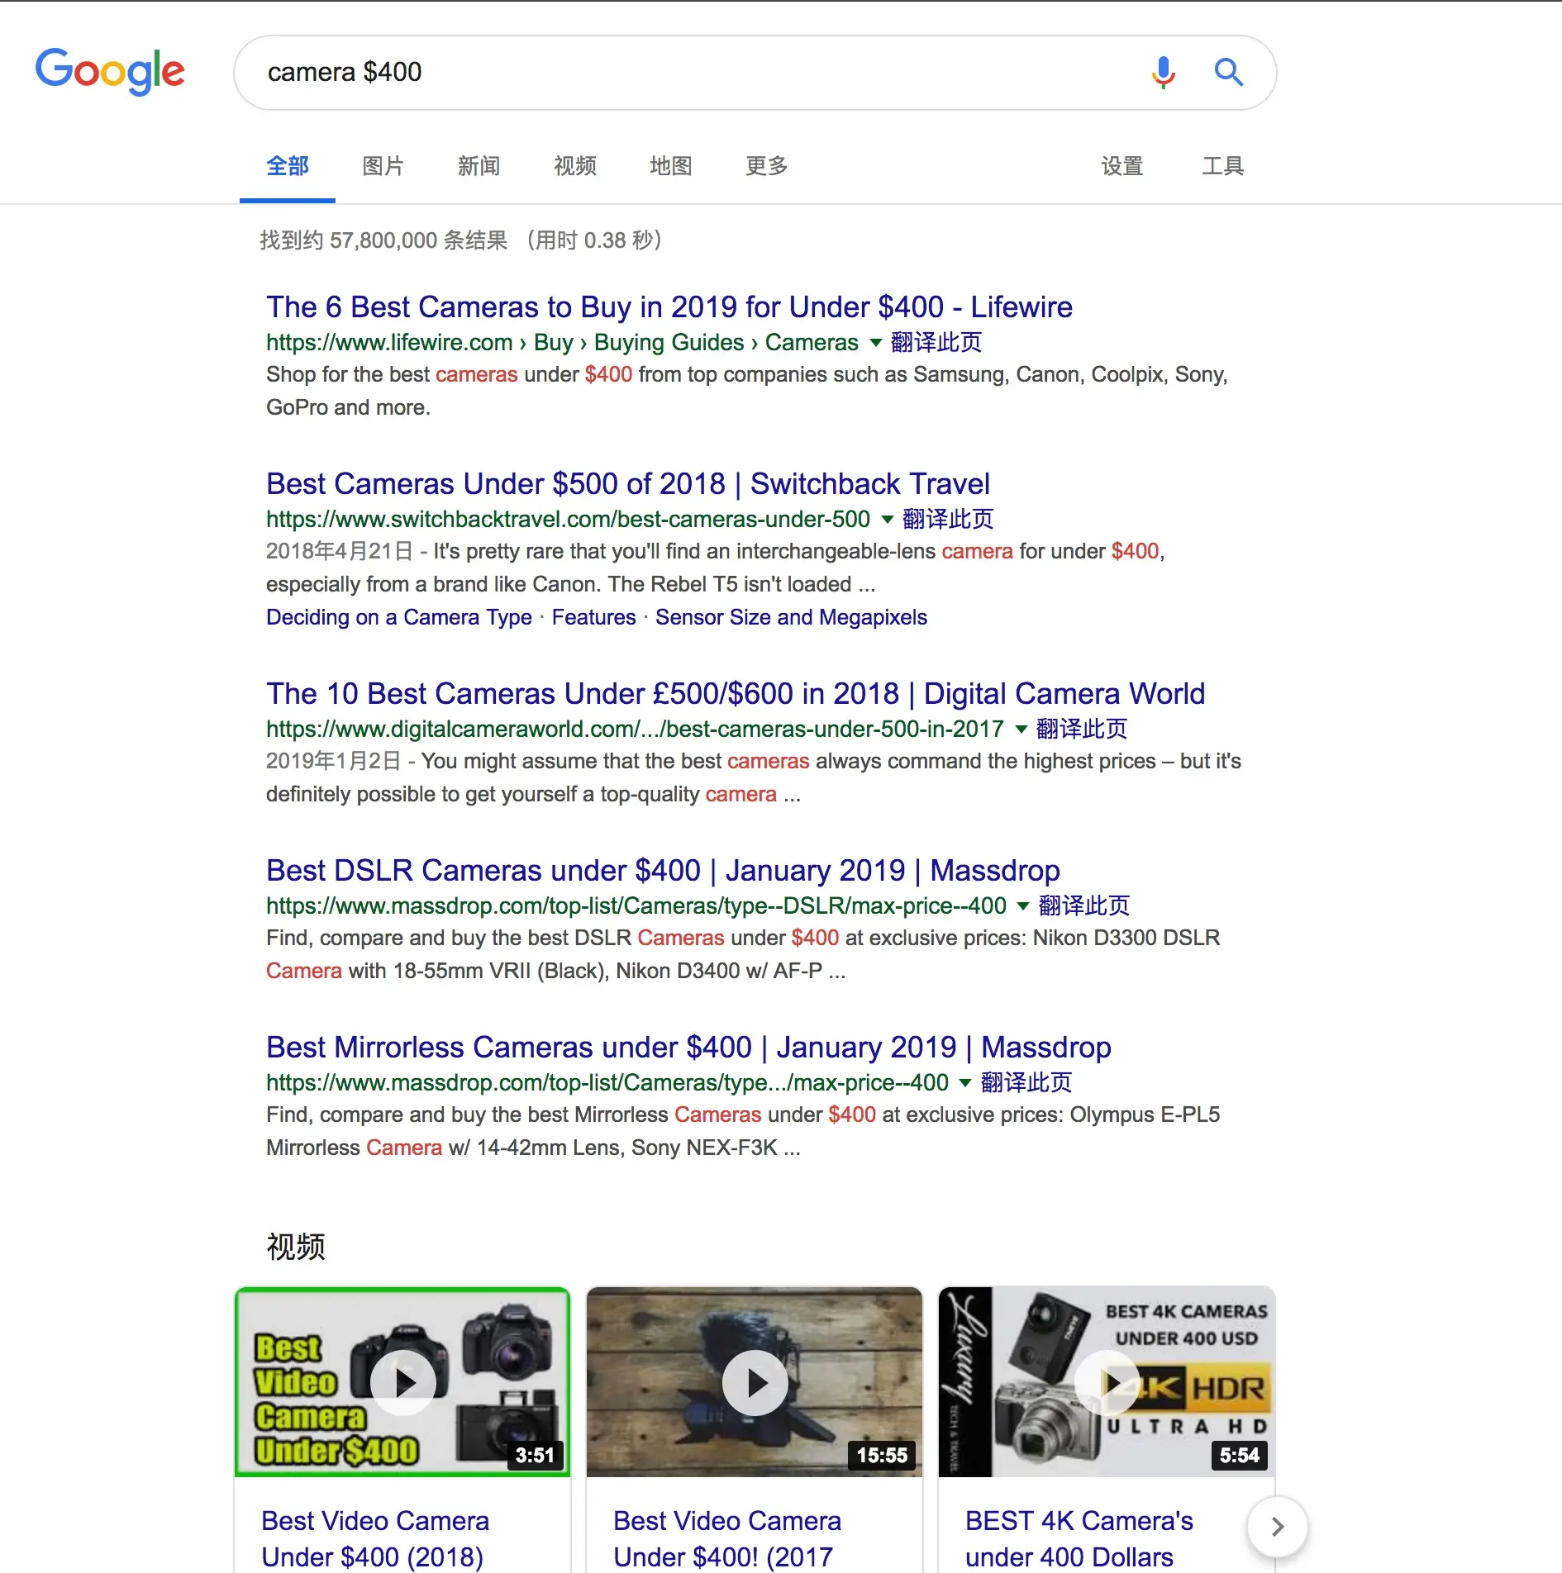Select the 全部 (All) tab

pyautogui.click(x=288, y=166)
